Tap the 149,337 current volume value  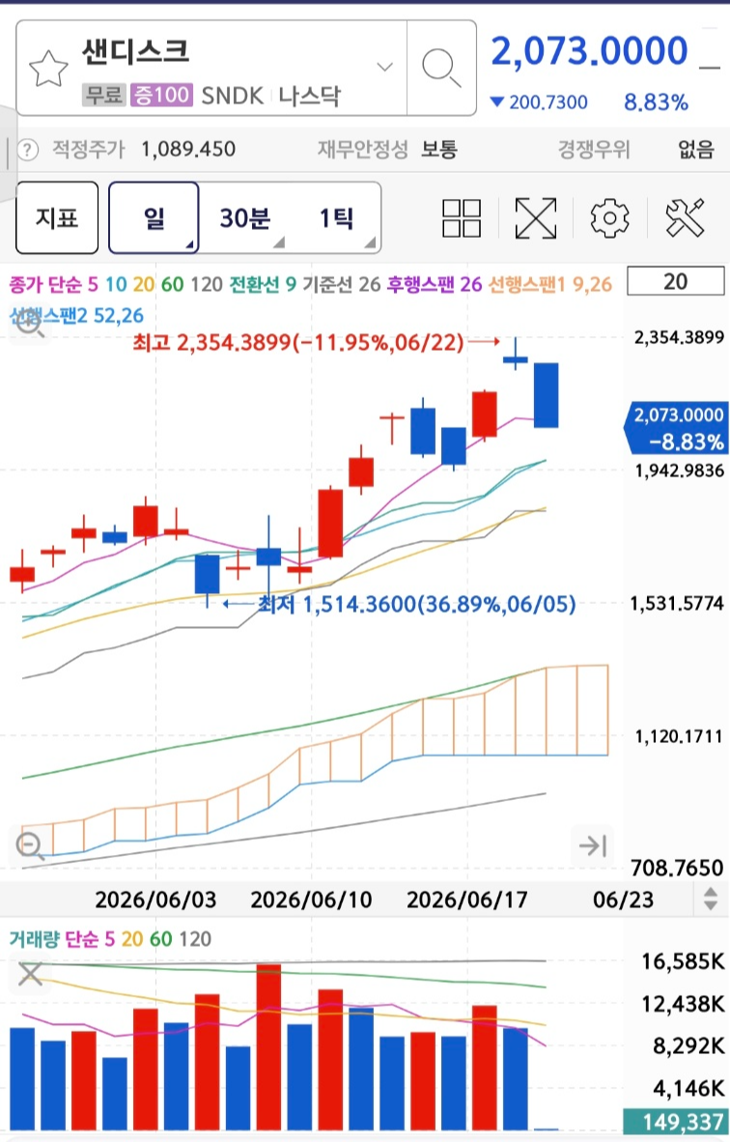point(676,1124)
